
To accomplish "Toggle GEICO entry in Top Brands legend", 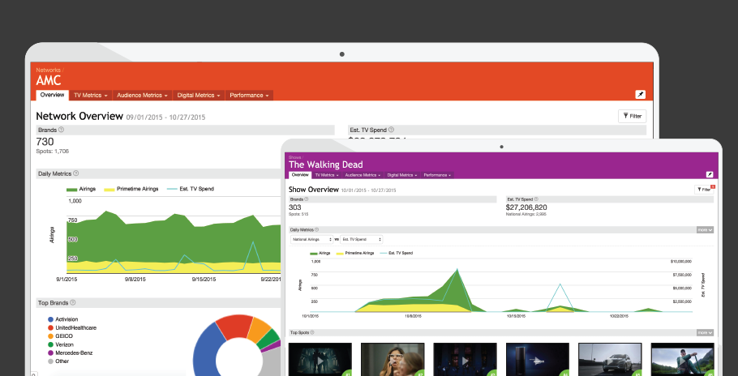I will tap(60, 336).
